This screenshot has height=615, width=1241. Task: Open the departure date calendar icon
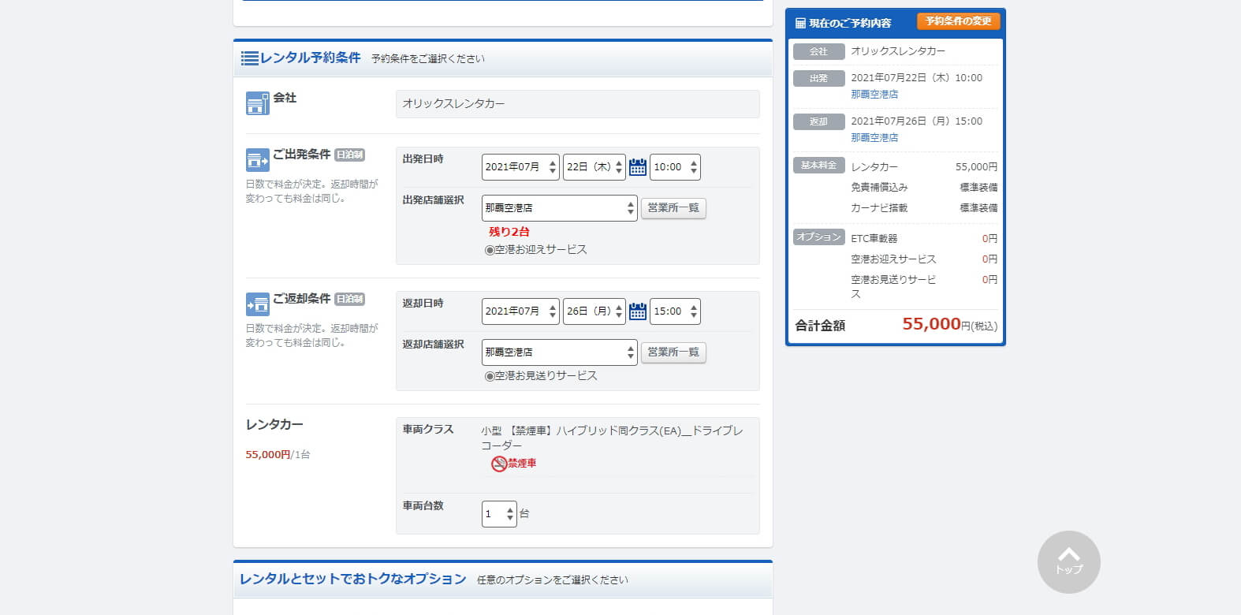pos(638,167)
